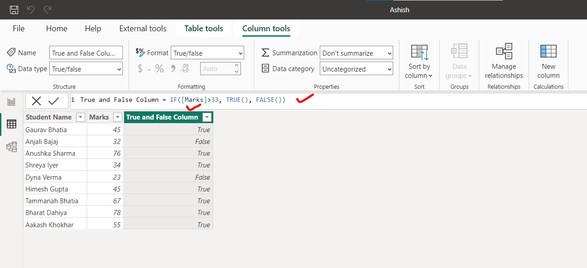Switch to the Home ribbon tab
Screen dimensions: 587x268
pos(56,28)
